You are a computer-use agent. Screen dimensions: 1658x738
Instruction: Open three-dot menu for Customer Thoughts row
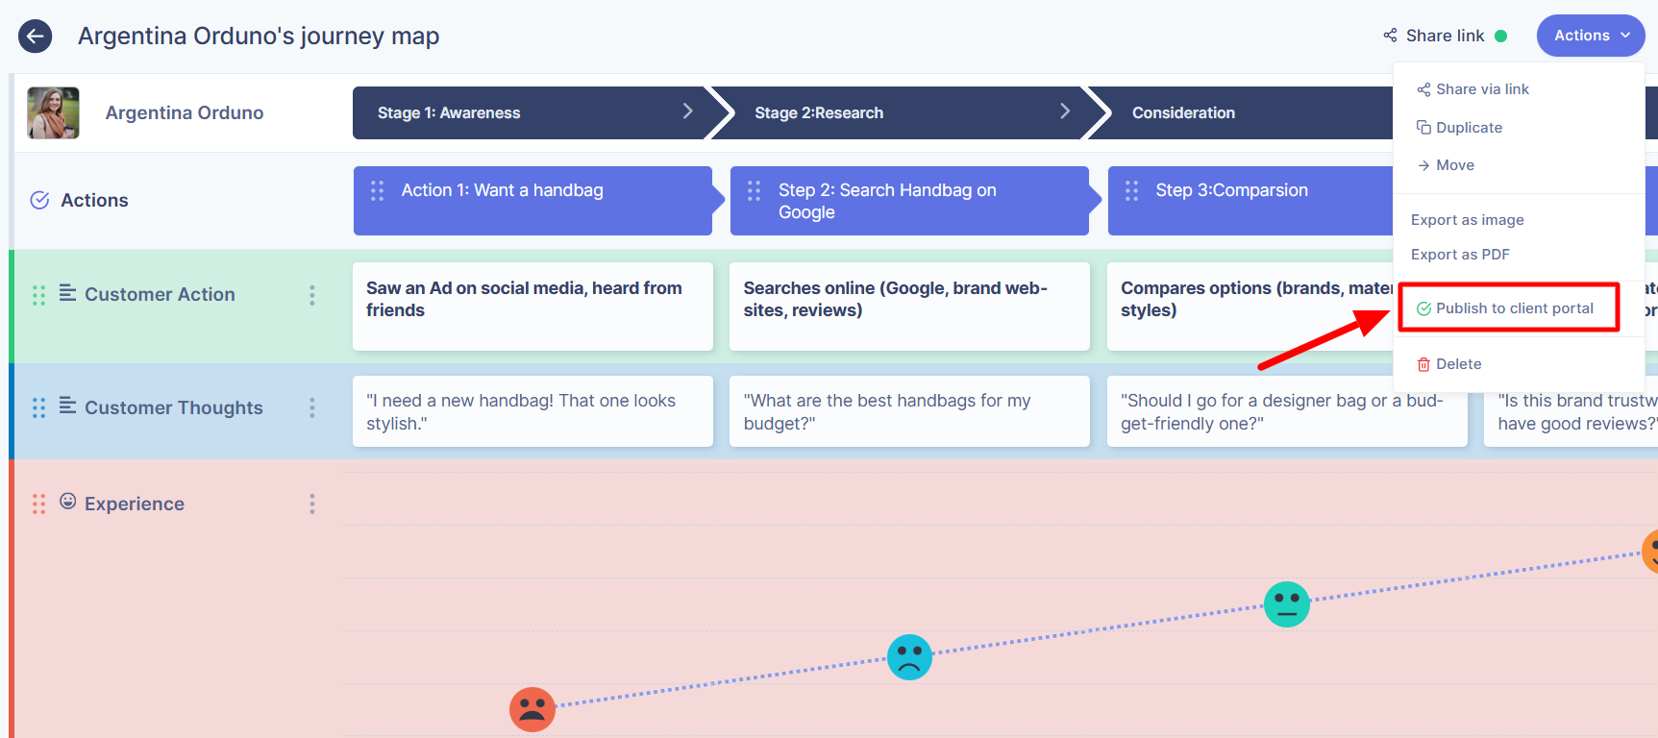point(312,408)
